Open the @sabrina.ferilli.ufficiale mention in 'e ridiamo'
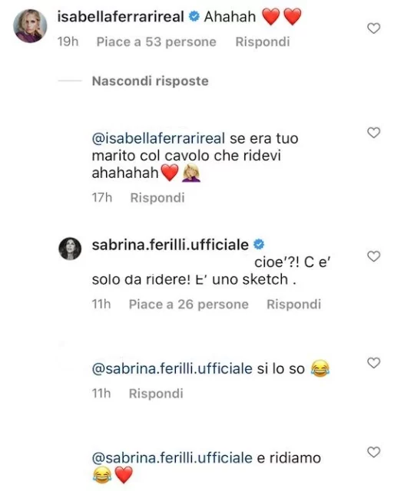Image resolution: width=404 pixels, height=491 pixels. [172, 458]
